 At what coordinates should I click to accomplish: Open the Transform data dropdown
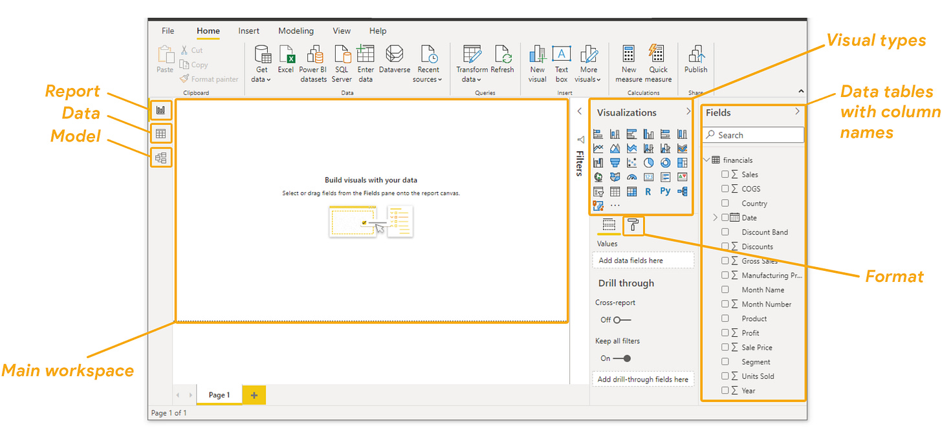pos(472,64)
